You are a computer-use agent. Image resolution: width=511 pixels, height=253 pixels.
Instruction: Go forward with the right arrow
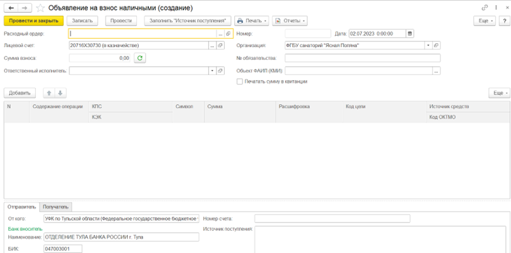pos(25,8)
